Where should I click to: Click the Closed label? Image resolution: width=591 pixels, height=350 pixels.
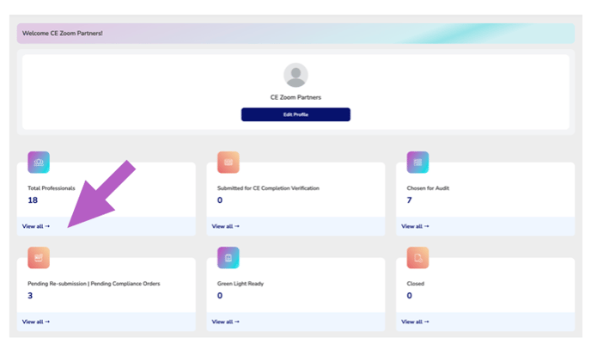pos(416,284)
